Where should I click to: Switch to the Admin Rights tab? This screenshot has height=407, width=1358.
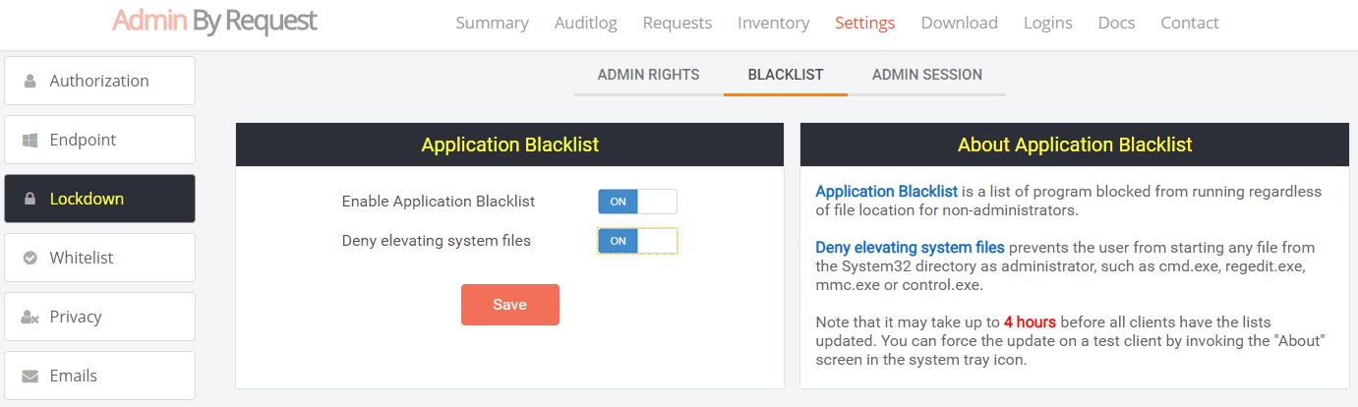coord(648,75)
